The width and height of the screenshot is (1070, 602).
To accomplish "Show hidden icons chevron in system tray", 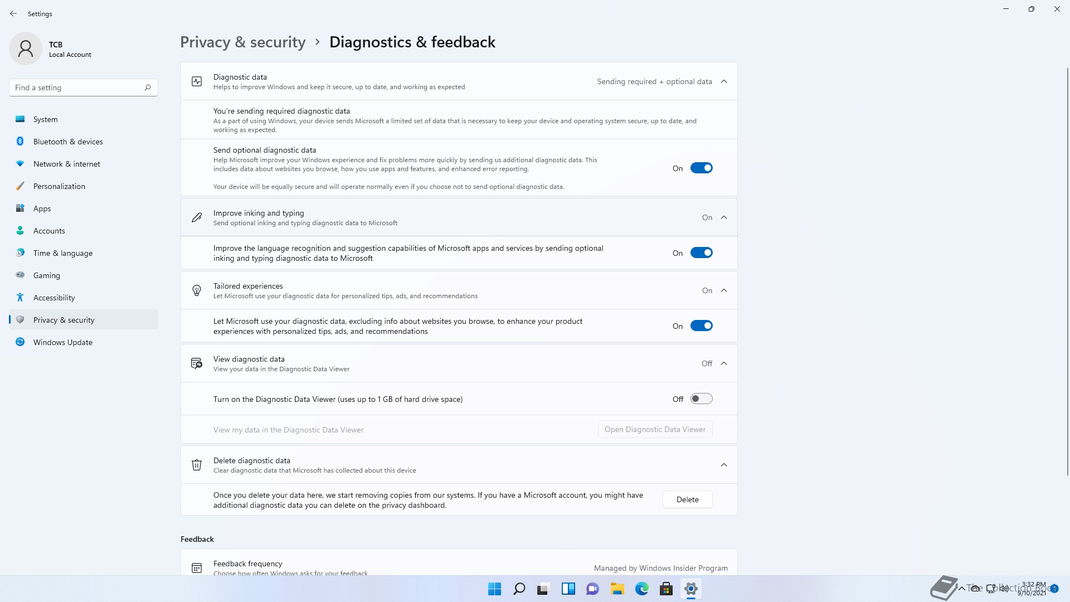I will pos(961,589).
